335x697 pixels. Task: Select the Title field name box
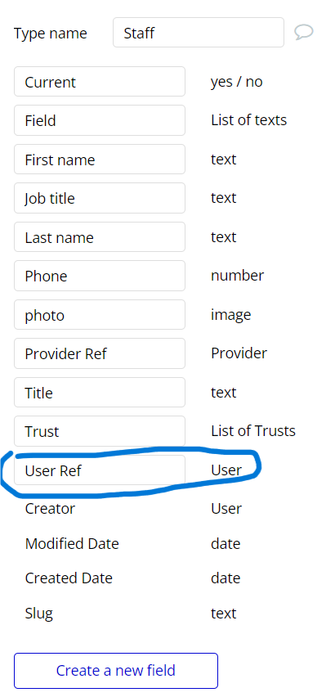pyautogui.click(x=100, y=393)
